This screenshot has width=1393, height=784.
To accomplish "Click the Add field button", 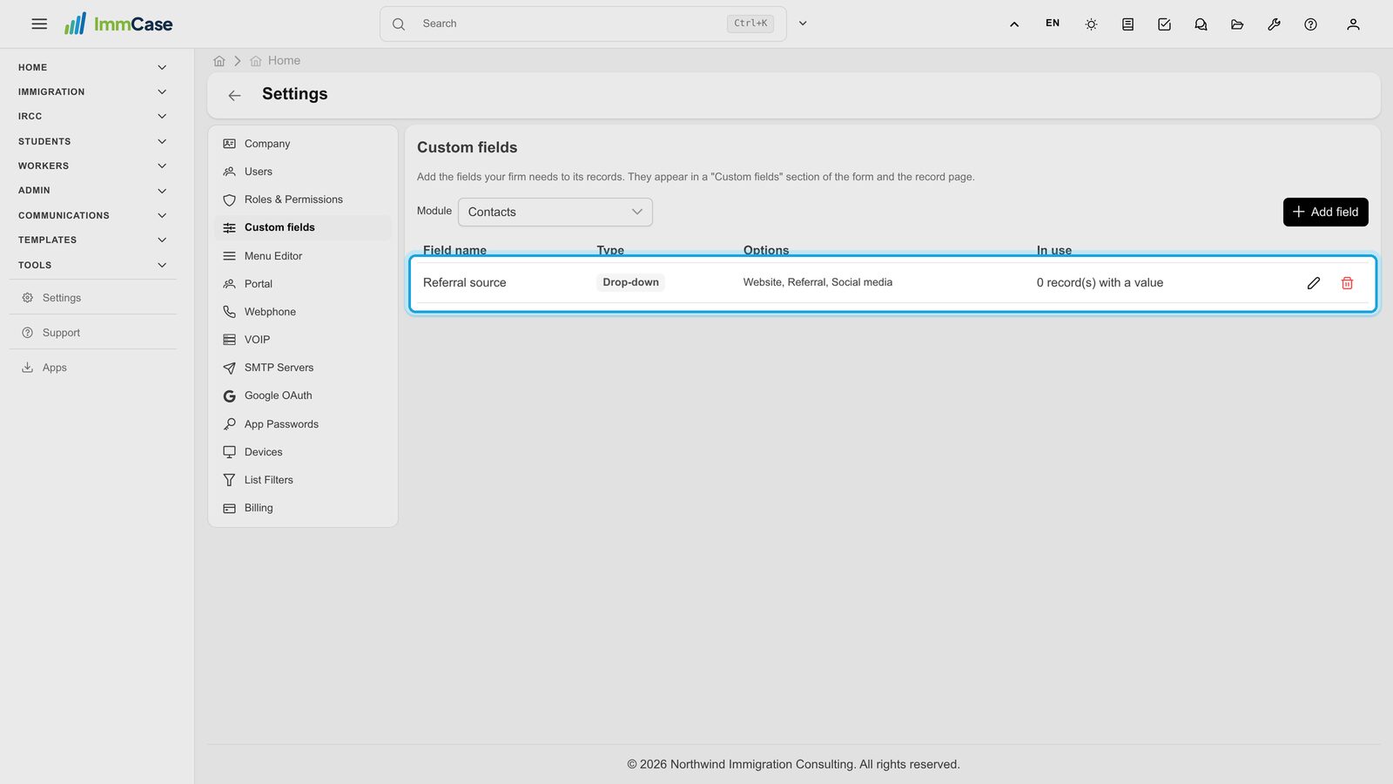I will point(1325,212).
